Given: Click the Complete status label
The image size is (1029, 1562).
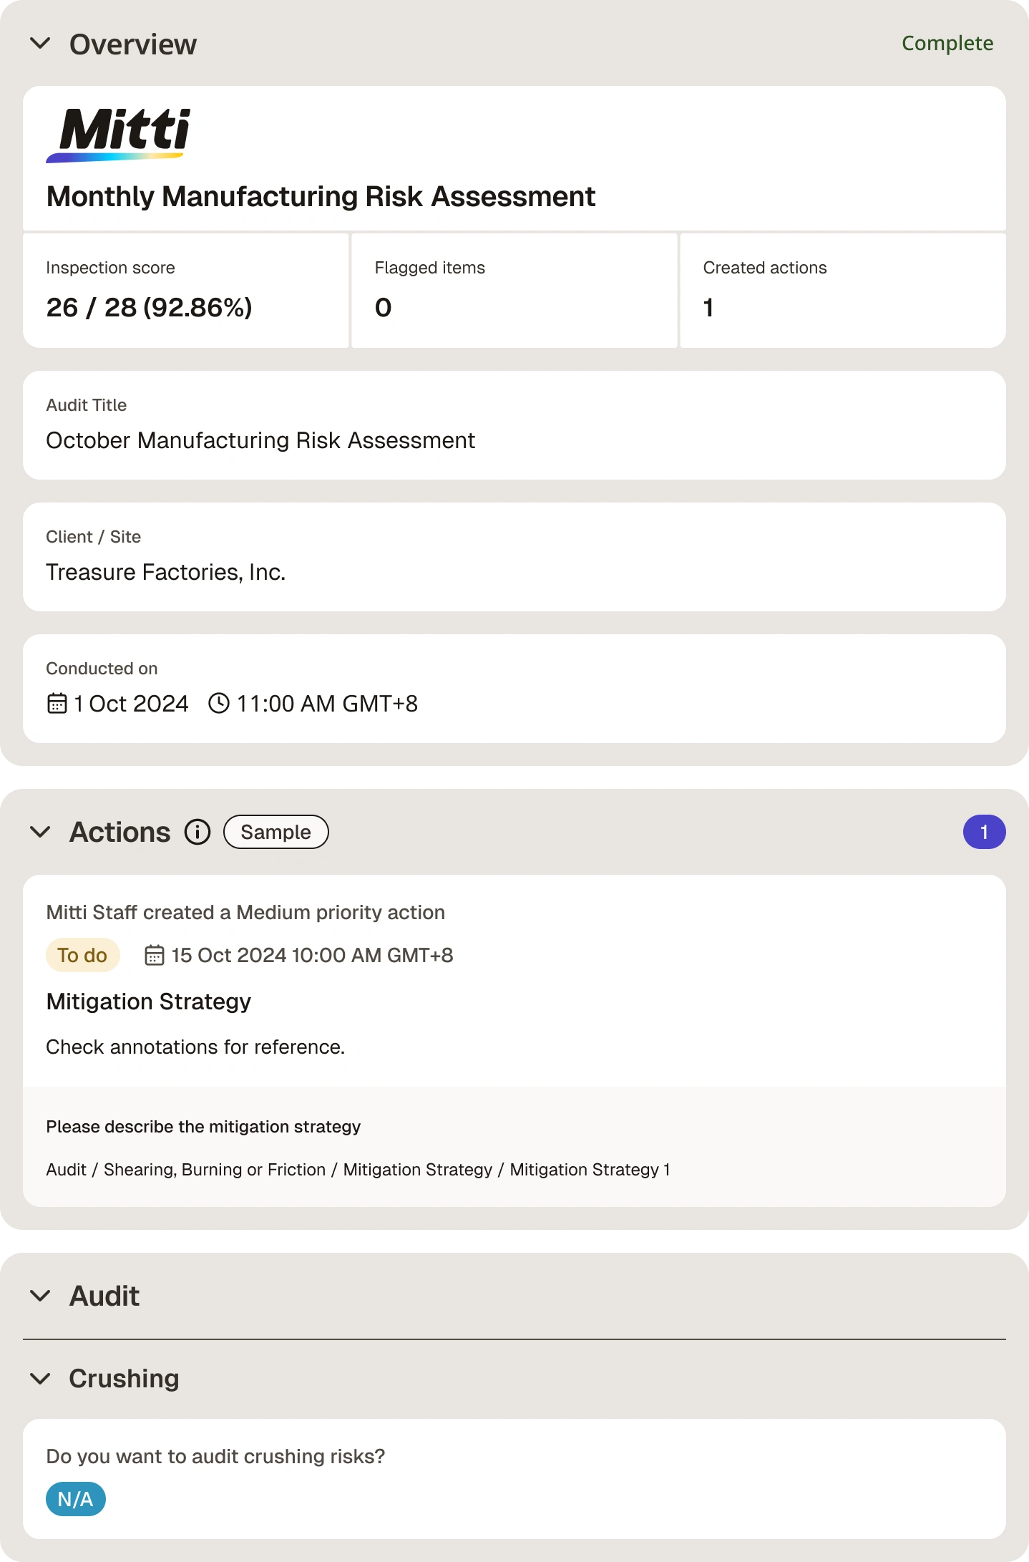Looking at the screenshot, I should click(x=947, y=44).
